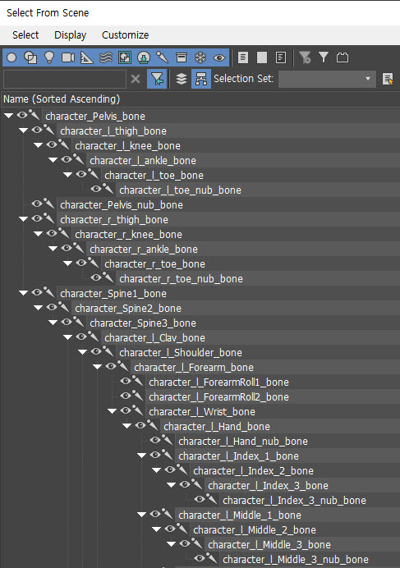
Task: Clear the search field with X
Action: [x=136, y=79]
